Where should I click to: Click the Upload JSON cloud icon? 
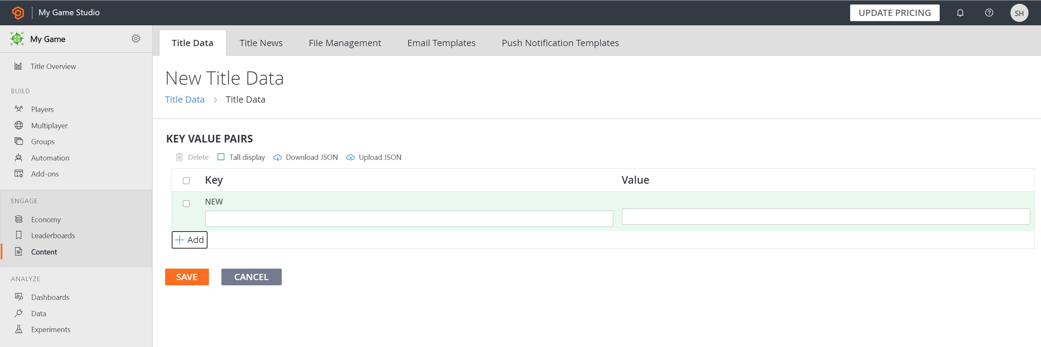pos(350,157)
